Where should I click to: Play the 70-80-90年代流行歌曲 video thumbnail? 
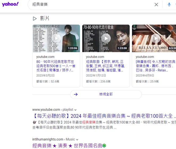click(106, 38)
